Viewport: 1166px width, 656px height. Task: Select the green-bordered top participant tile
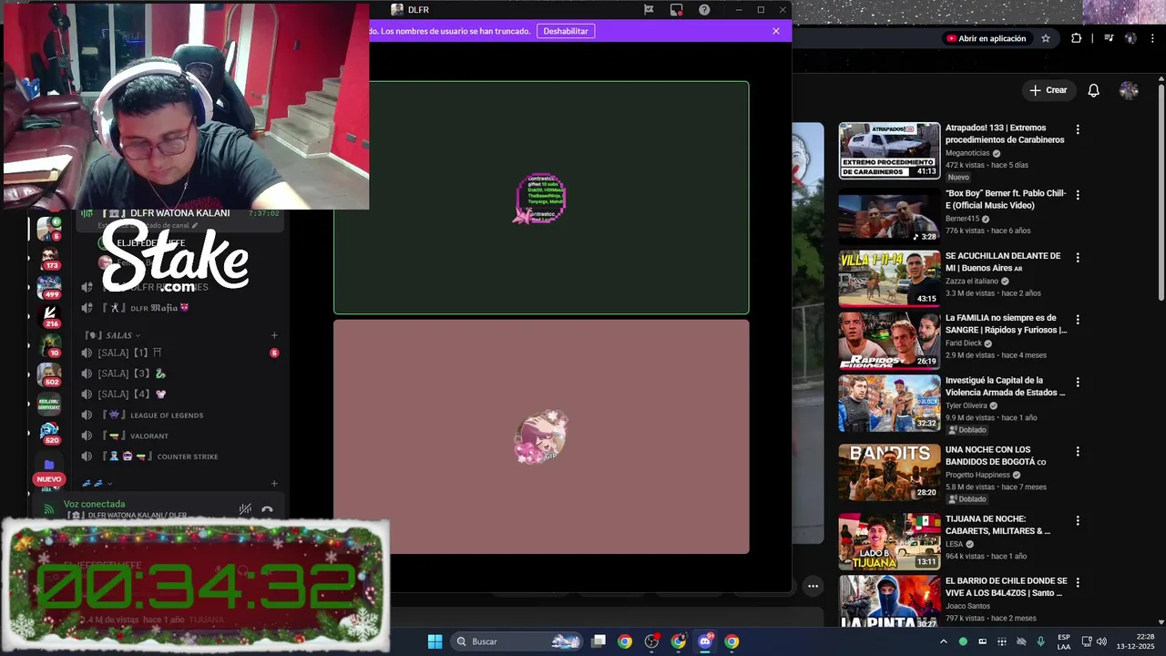541,198
